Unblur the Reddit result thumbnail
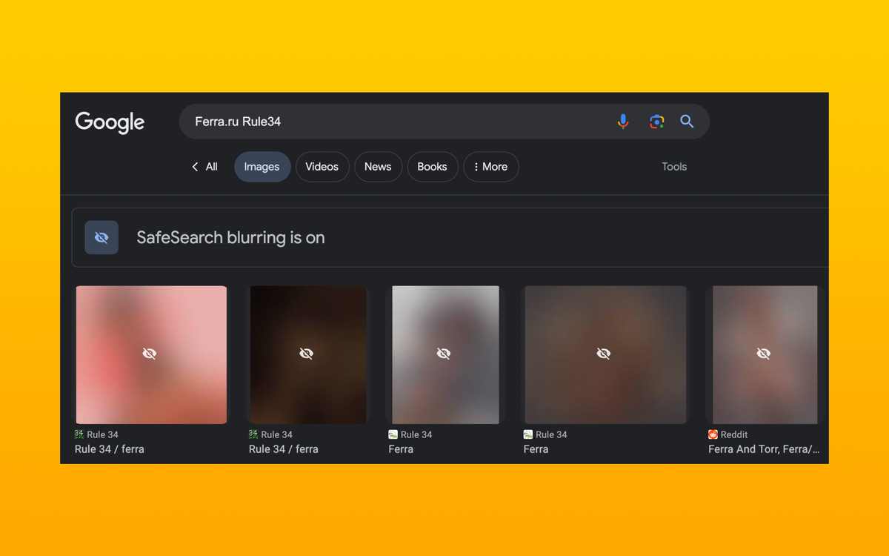Viewport: 889px width, 556px height. (765, 354)
